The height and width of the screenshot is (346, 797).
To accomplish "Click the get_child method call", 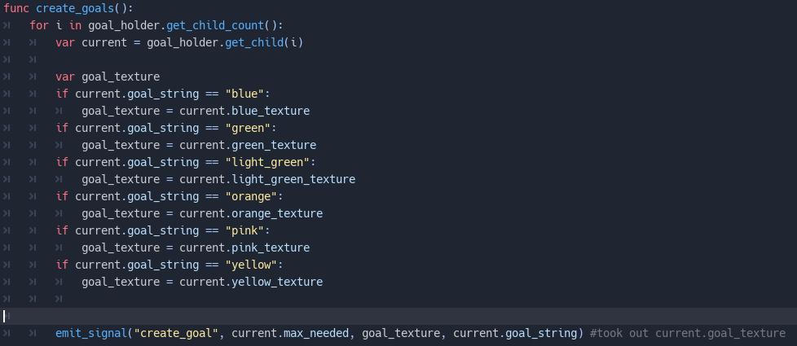I will coord(254,42).
